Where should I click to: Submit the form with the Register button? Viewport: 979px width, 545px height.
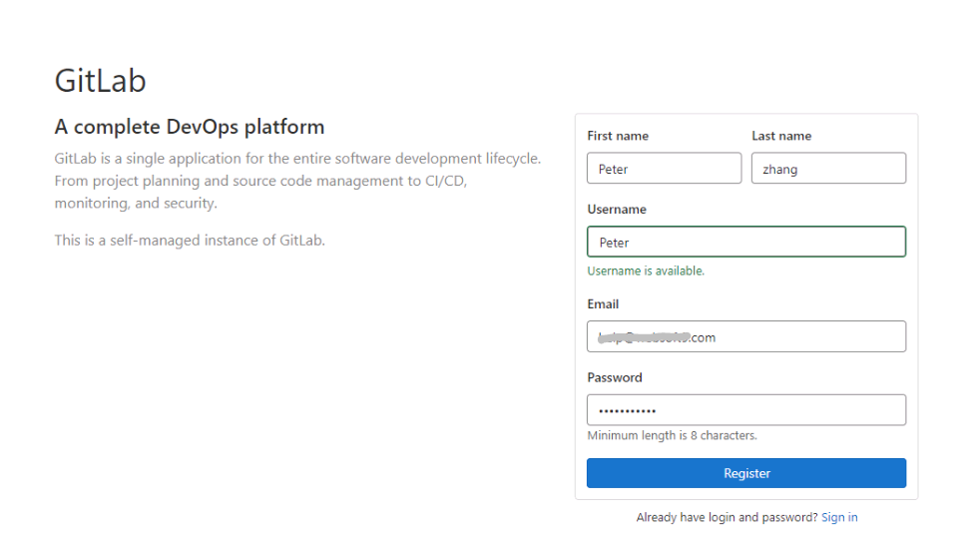tap(746, 473)
